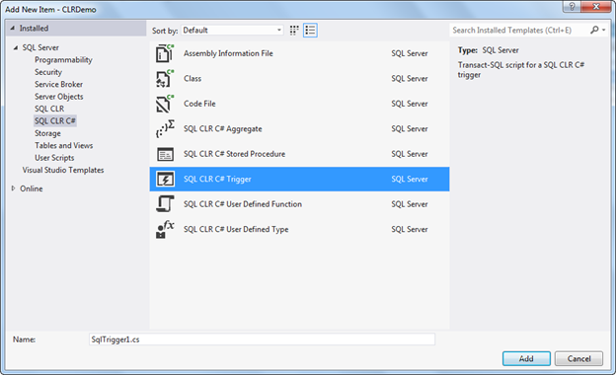
Task: Choose the Class template icon
Action: pos(165,79)
